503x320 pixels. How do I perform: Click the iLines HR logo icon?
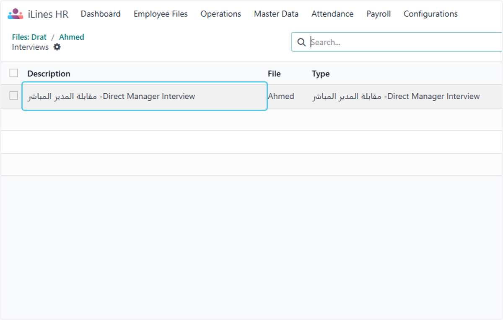point(16,14)
